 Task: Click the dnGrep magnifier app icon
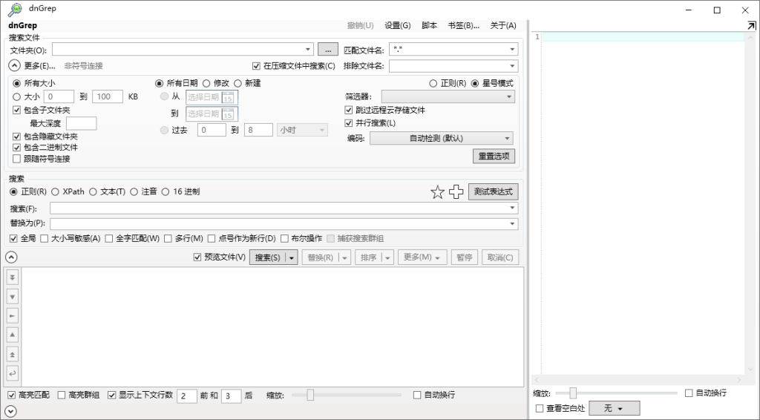point(15,9)
